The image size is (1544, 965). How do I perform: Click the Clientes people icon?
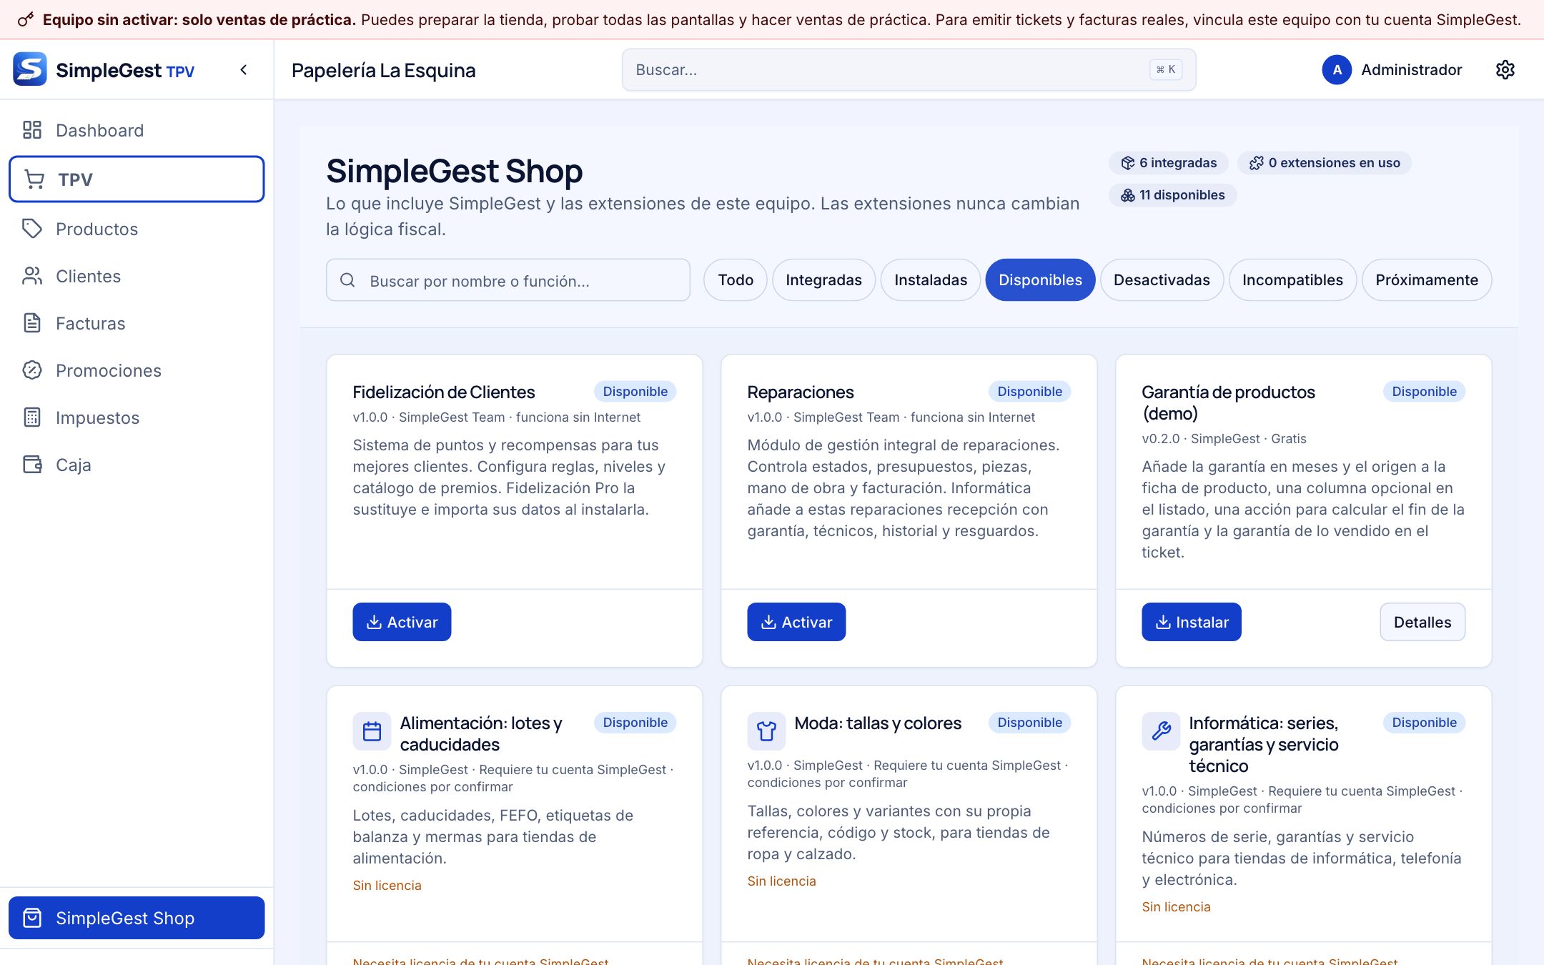(x=32, y=276)
